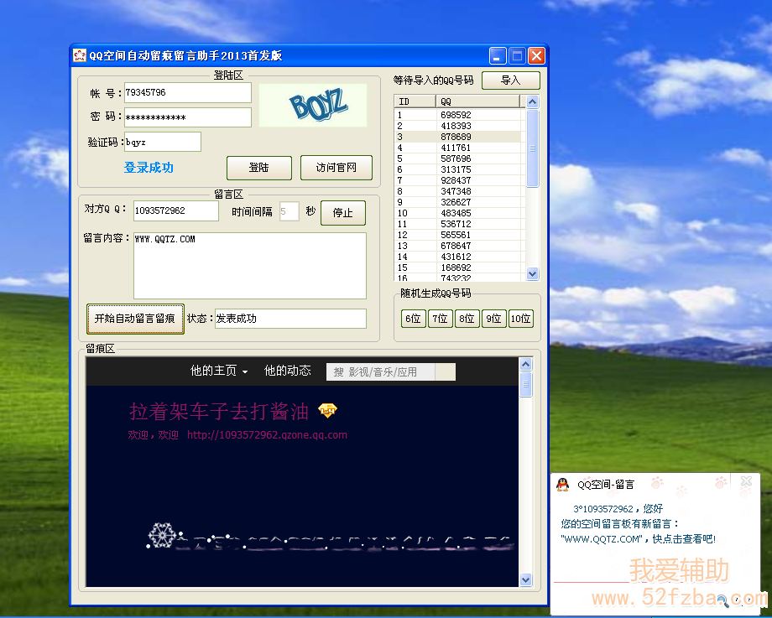Click 留痕区 scrollbar down arrow
The width and height of the screenshot is (772, 618).
(526, 580)
